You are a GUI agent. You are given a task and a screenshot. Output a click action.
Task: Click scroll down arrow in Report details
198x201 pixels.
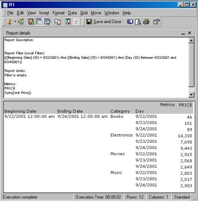(x=191, y=94)
